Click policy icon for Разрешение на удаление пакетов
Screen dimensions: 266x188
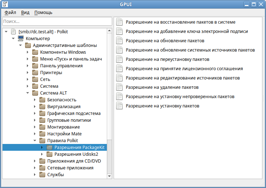point(119,87)
